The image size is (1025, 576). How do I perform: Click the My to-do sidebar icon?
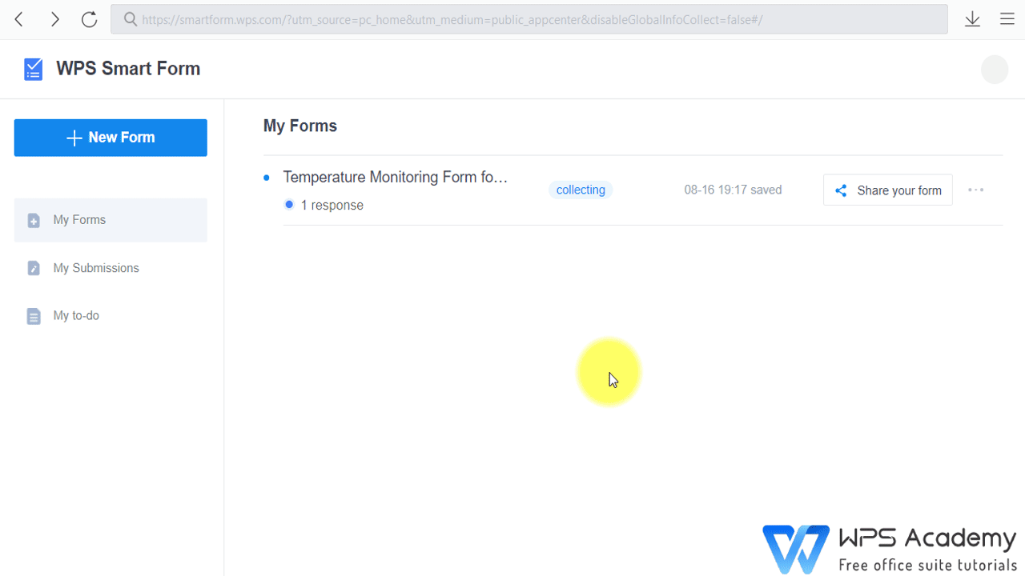tap(34, 316)
